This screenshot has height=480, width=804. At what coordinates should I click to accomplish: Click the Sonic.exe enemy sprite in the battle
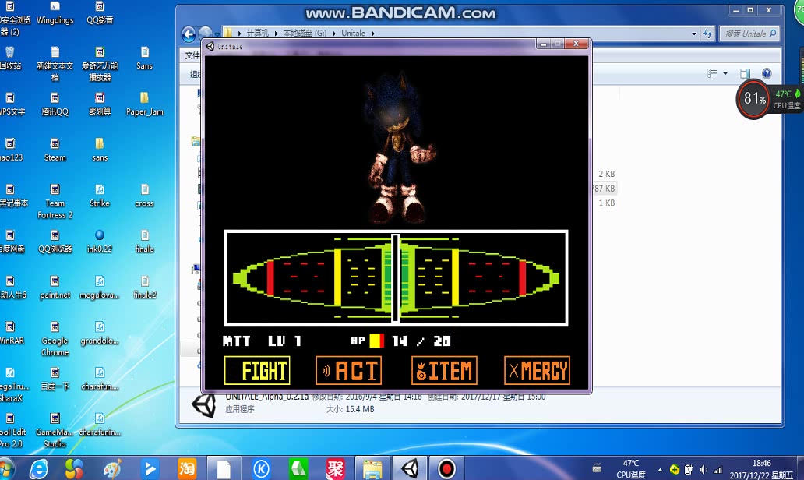(x=400, y=149)
